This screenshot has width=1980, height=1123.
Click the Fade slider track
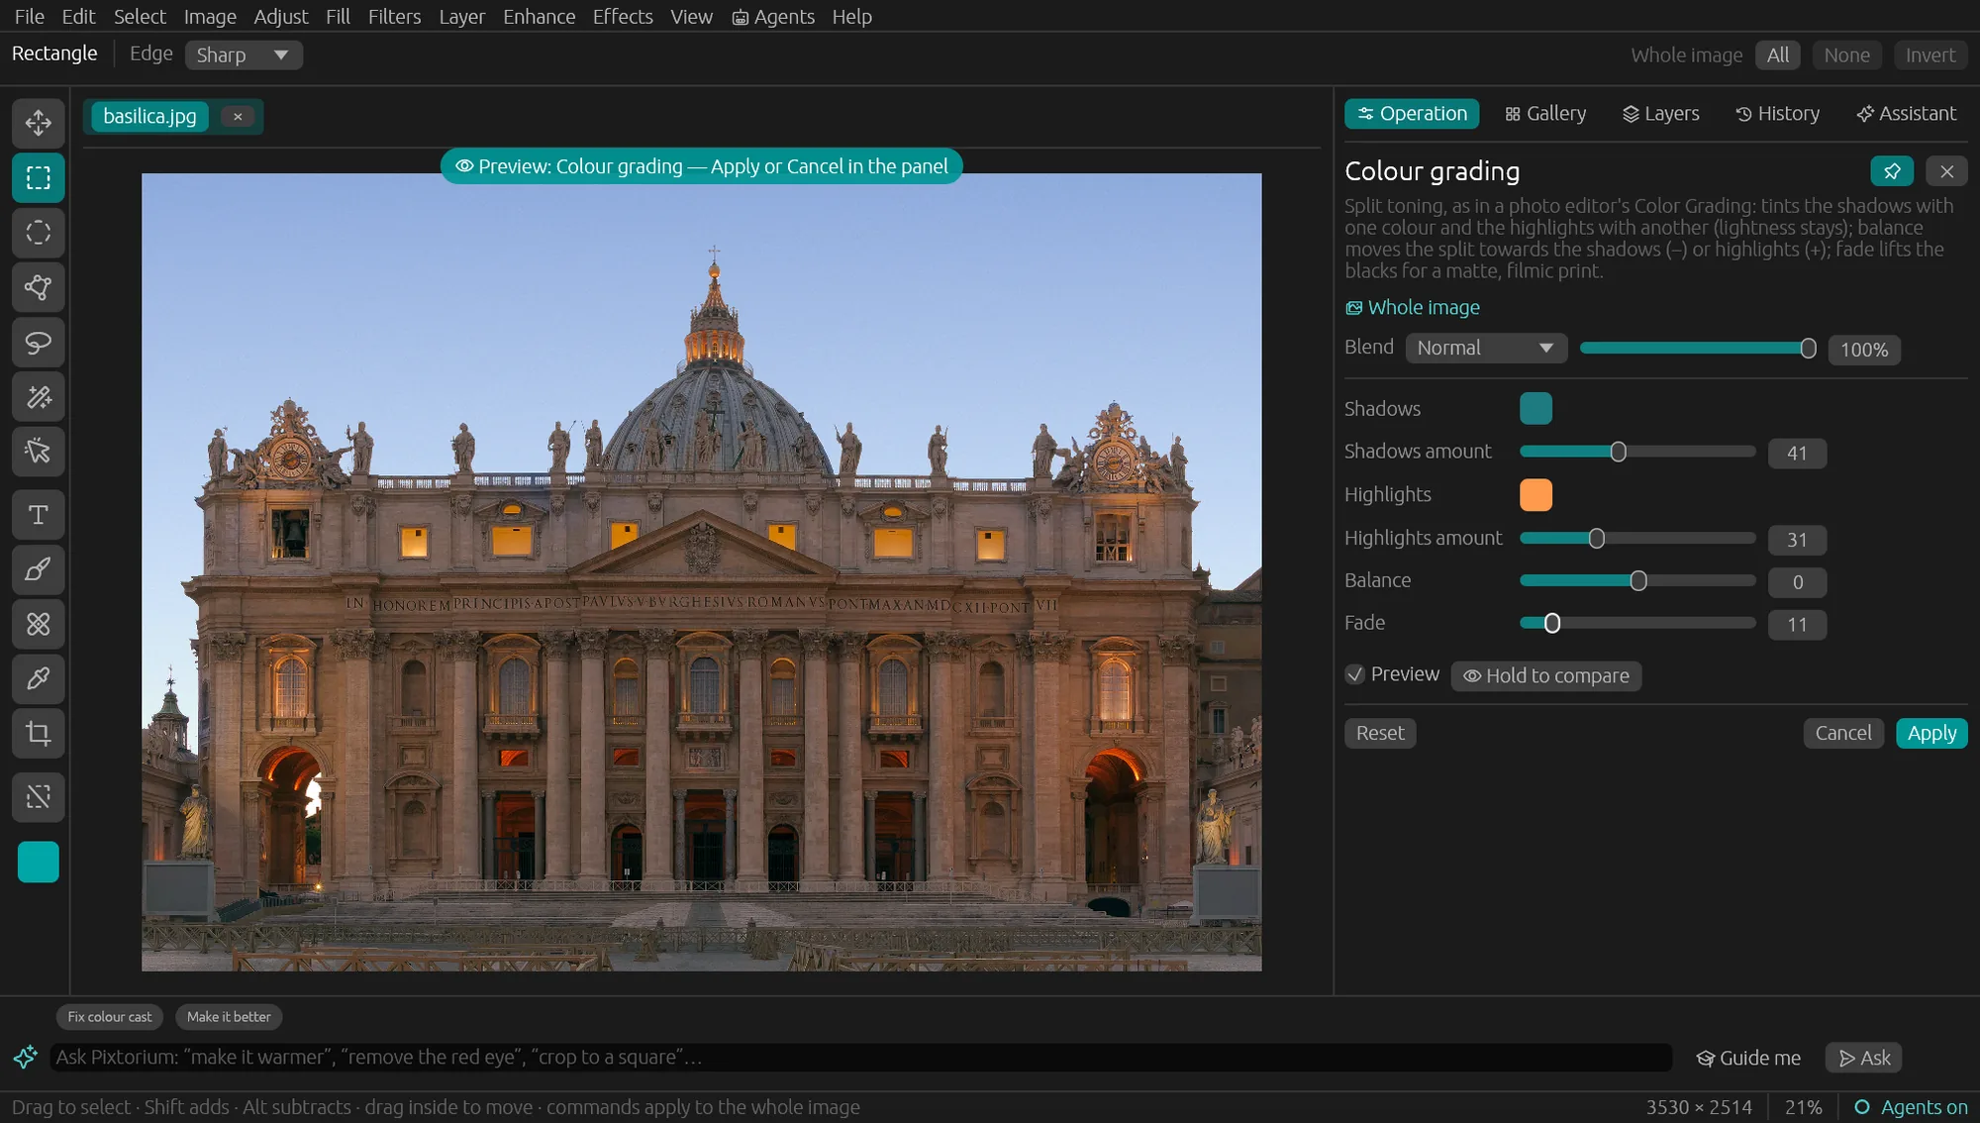[1637, 623]
